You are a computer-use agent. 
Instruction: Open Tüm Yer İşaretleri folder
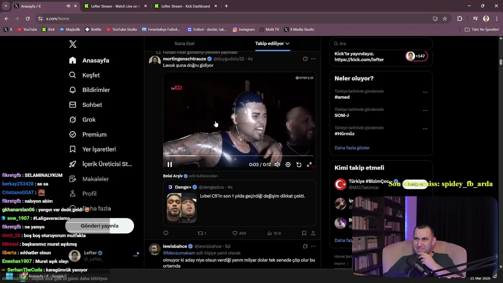[481, 29]
